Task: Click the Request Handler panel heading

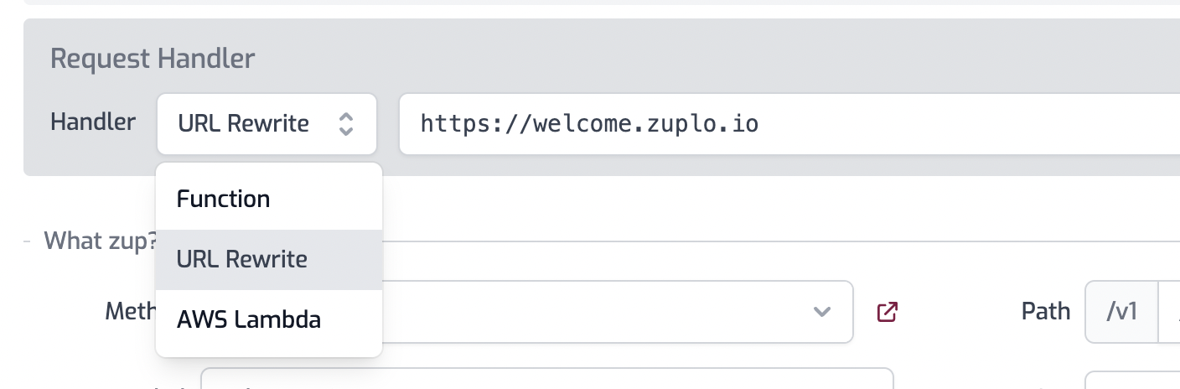Action: (153, 59)
